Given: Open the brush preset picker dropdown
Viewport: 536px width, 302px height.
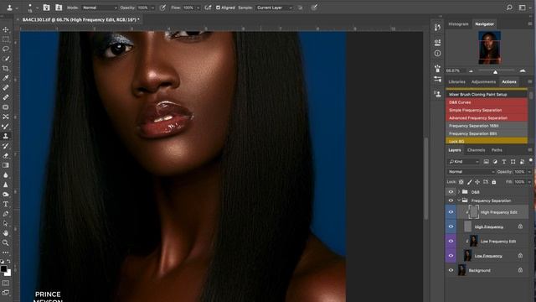Looking at the screenshot, I should (37, 8).
